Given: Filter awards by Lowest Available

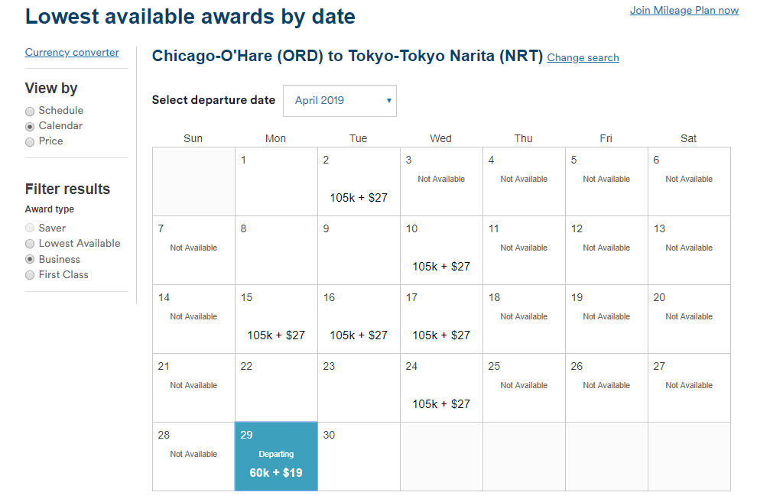Looking at the screenshot, I should pos(29,243).
